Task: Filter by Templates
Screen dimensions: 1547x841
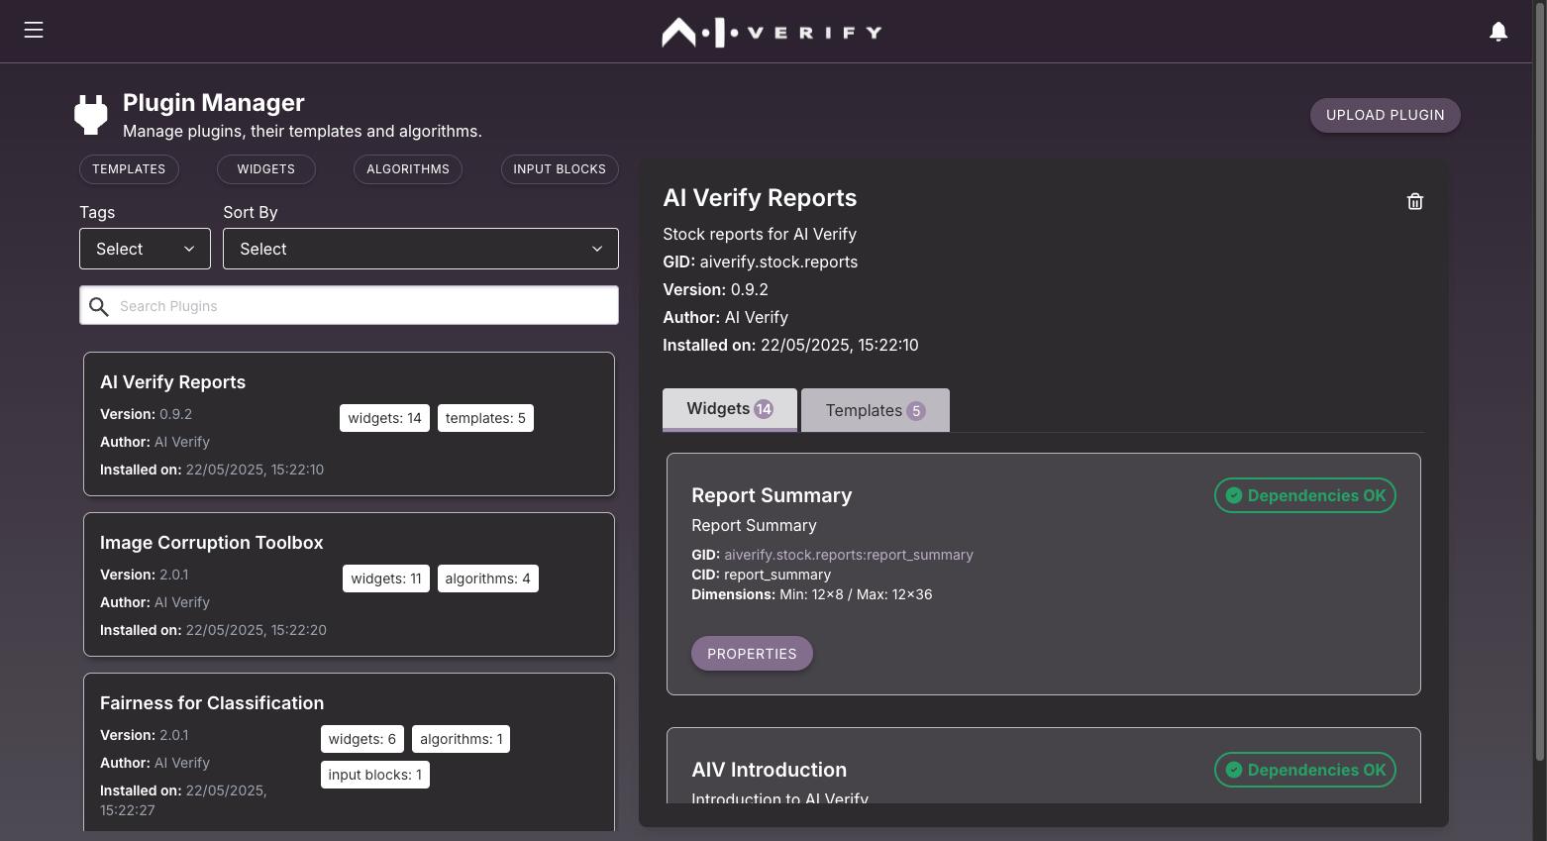Action: (129, 169)
